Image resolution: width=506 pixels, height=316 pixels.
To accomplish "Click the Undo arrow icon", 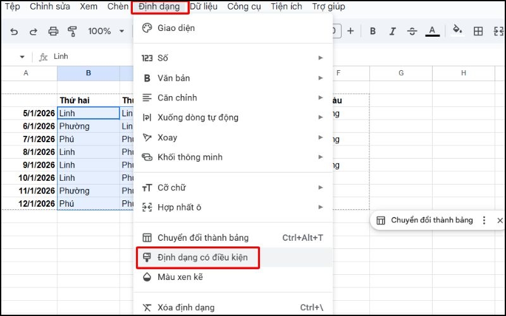I will [14, 31].
